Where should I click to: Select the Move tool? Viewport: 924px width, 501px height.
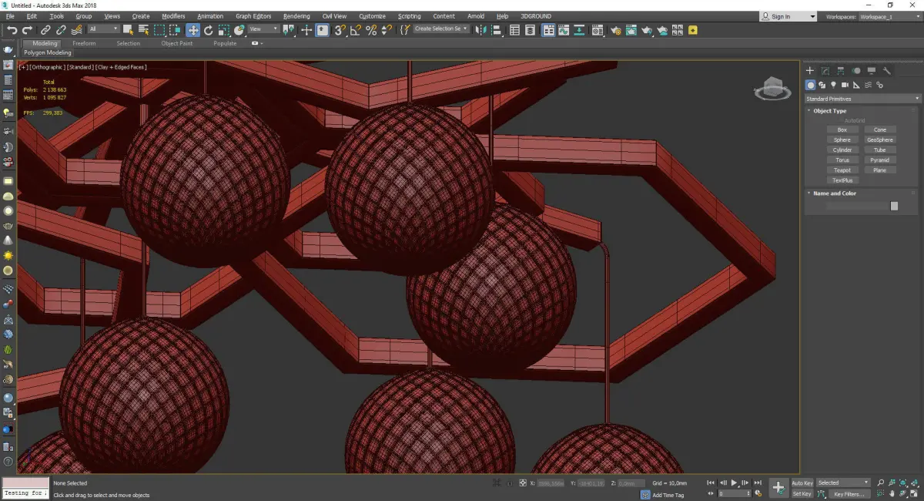tap(192, 30)
